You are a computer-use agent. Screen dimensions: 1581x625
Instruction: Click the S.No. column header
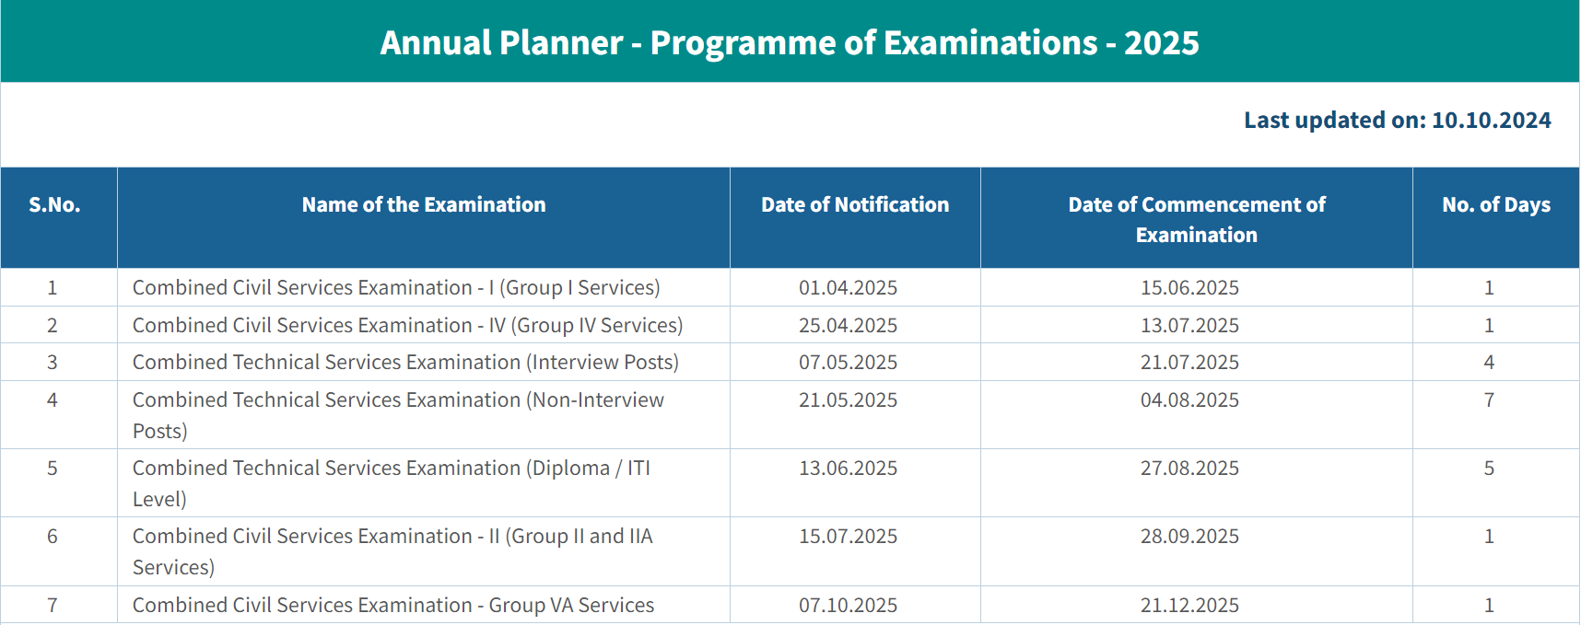coord(54,204)
